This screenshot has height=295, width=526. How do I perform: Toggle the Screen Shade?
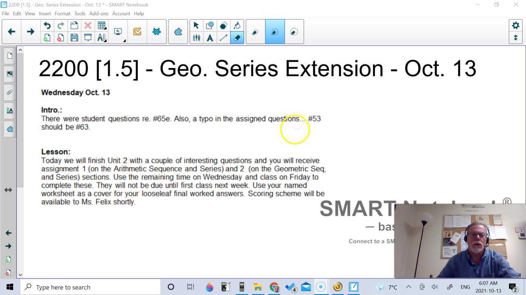point(88,38)
